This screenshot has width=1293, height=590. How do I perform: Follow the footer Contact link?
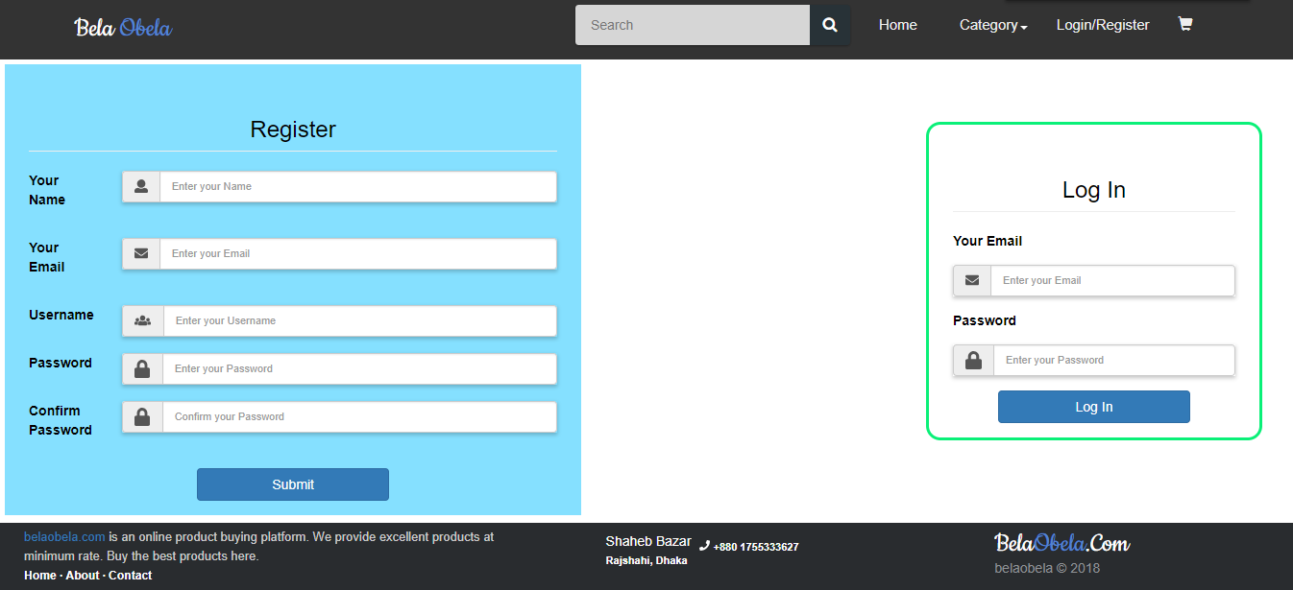point(131,576)
